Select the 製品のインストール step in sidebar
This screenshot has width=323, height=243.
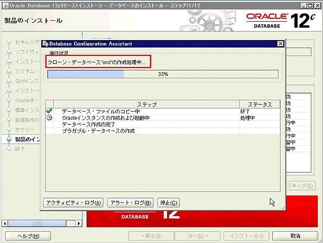tap(27, 140)
